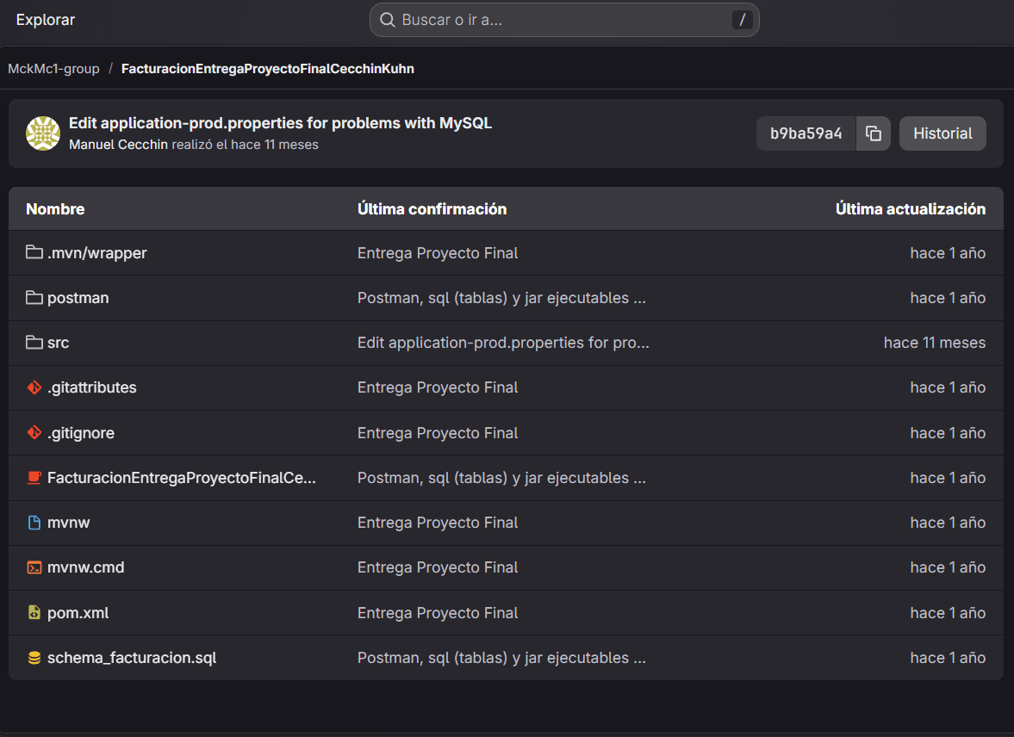Image resolution: width=1014 pixels, height=737 pixels.
Task: Click the .gitattributes git file icon
Action: coord(34,387)
